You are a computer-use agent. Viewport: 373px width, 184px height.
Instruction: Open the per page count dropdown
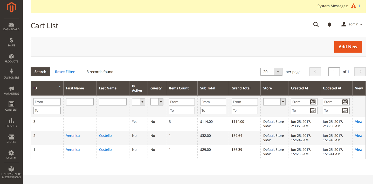click(x=278, y=72)
